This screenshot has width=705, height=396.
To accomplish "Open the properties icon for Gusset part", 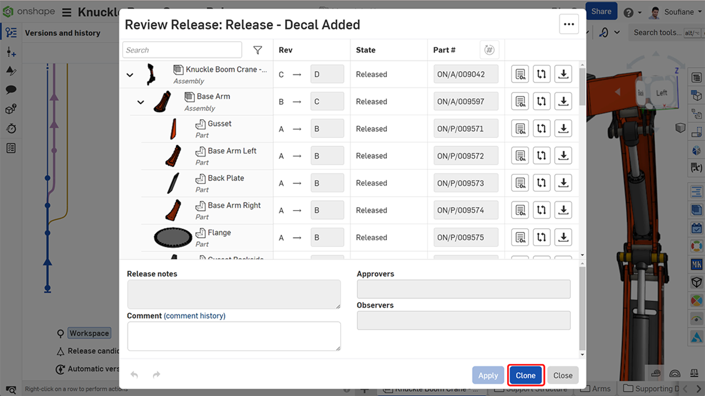I will 519,128.
